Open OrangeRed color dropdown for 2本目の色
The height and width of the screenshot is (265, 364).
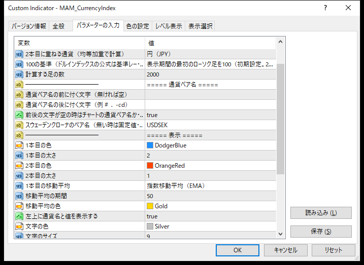[211, 166]
